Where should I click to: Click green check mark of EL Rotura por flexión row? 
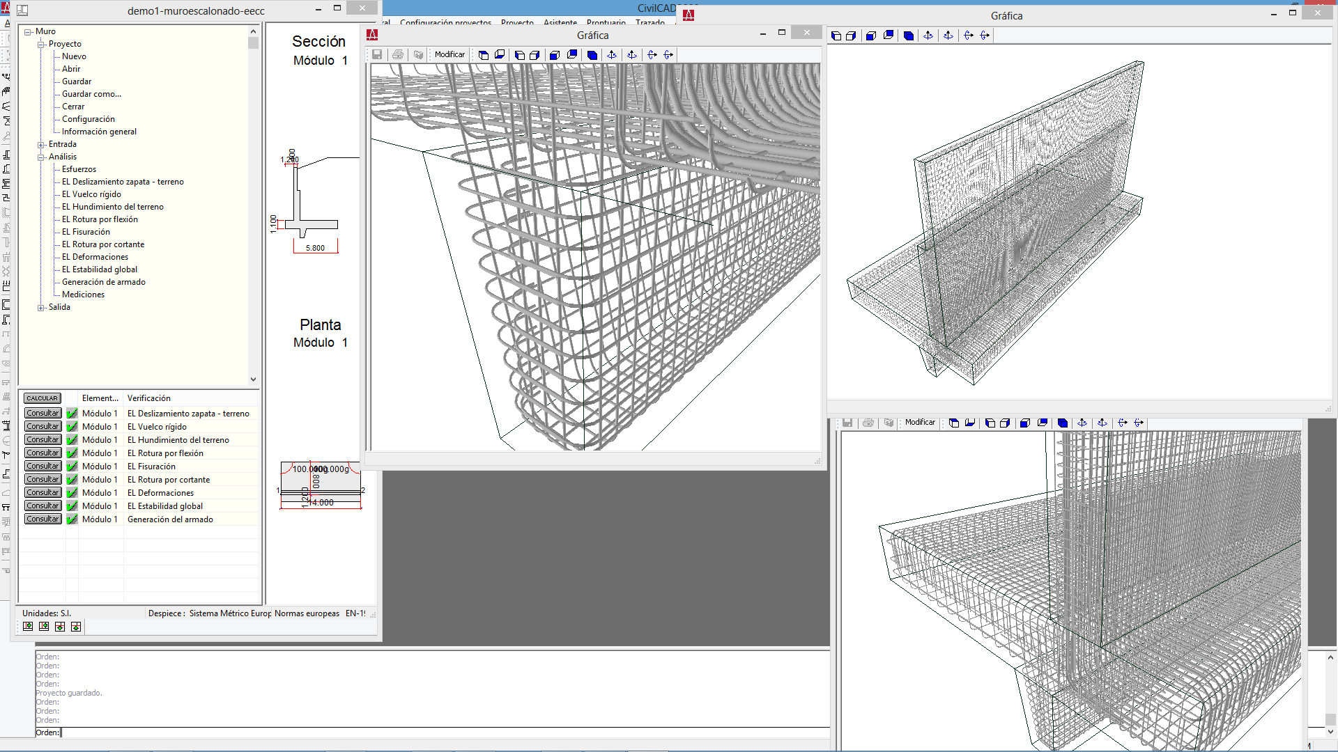pyautogui.click(x=72, y=453)
